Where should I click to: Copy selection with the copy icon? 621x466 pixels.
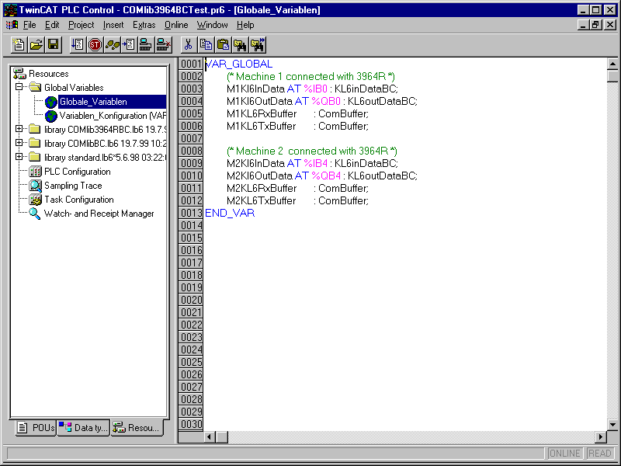206,44
